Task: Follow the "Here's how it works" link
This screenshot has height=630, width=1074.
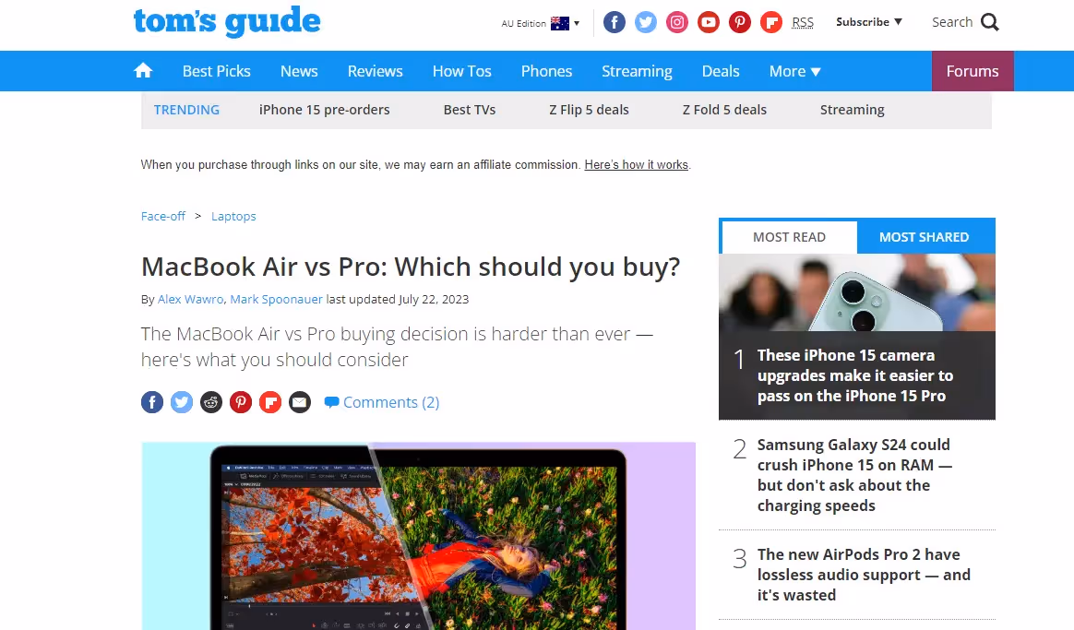Action: 636,165
